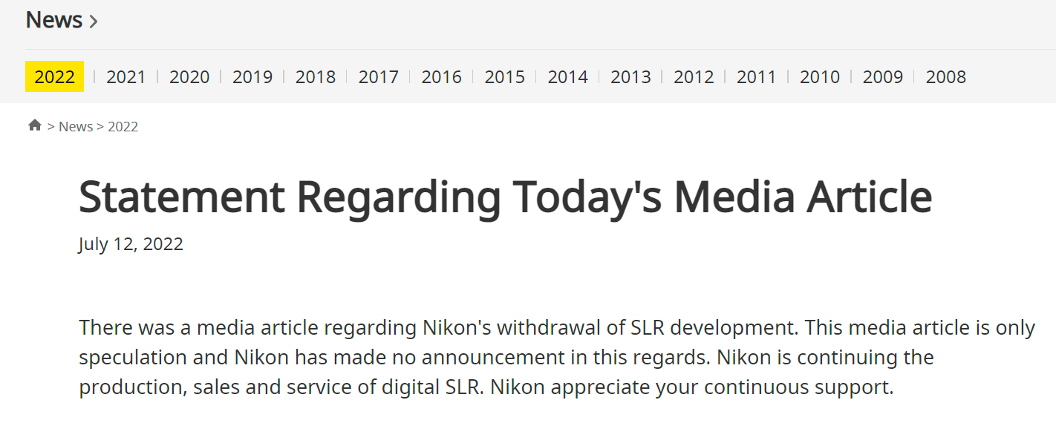This screenshot has height=446, width=1056.
Task: Click the home icon in the breadcrumb
Action: (x=35, y=125)
